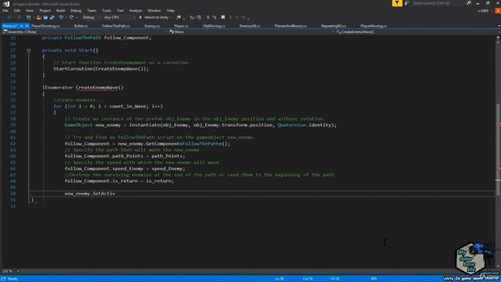Viewport: 501px width, 282px height.
Task: Open the File menu
Action: click(x=5, y=10)
